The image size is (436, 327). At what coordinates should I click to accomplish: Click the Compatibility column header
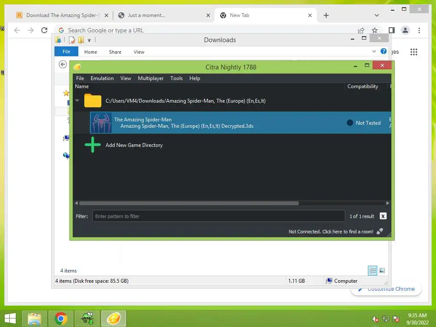point(363,86)
